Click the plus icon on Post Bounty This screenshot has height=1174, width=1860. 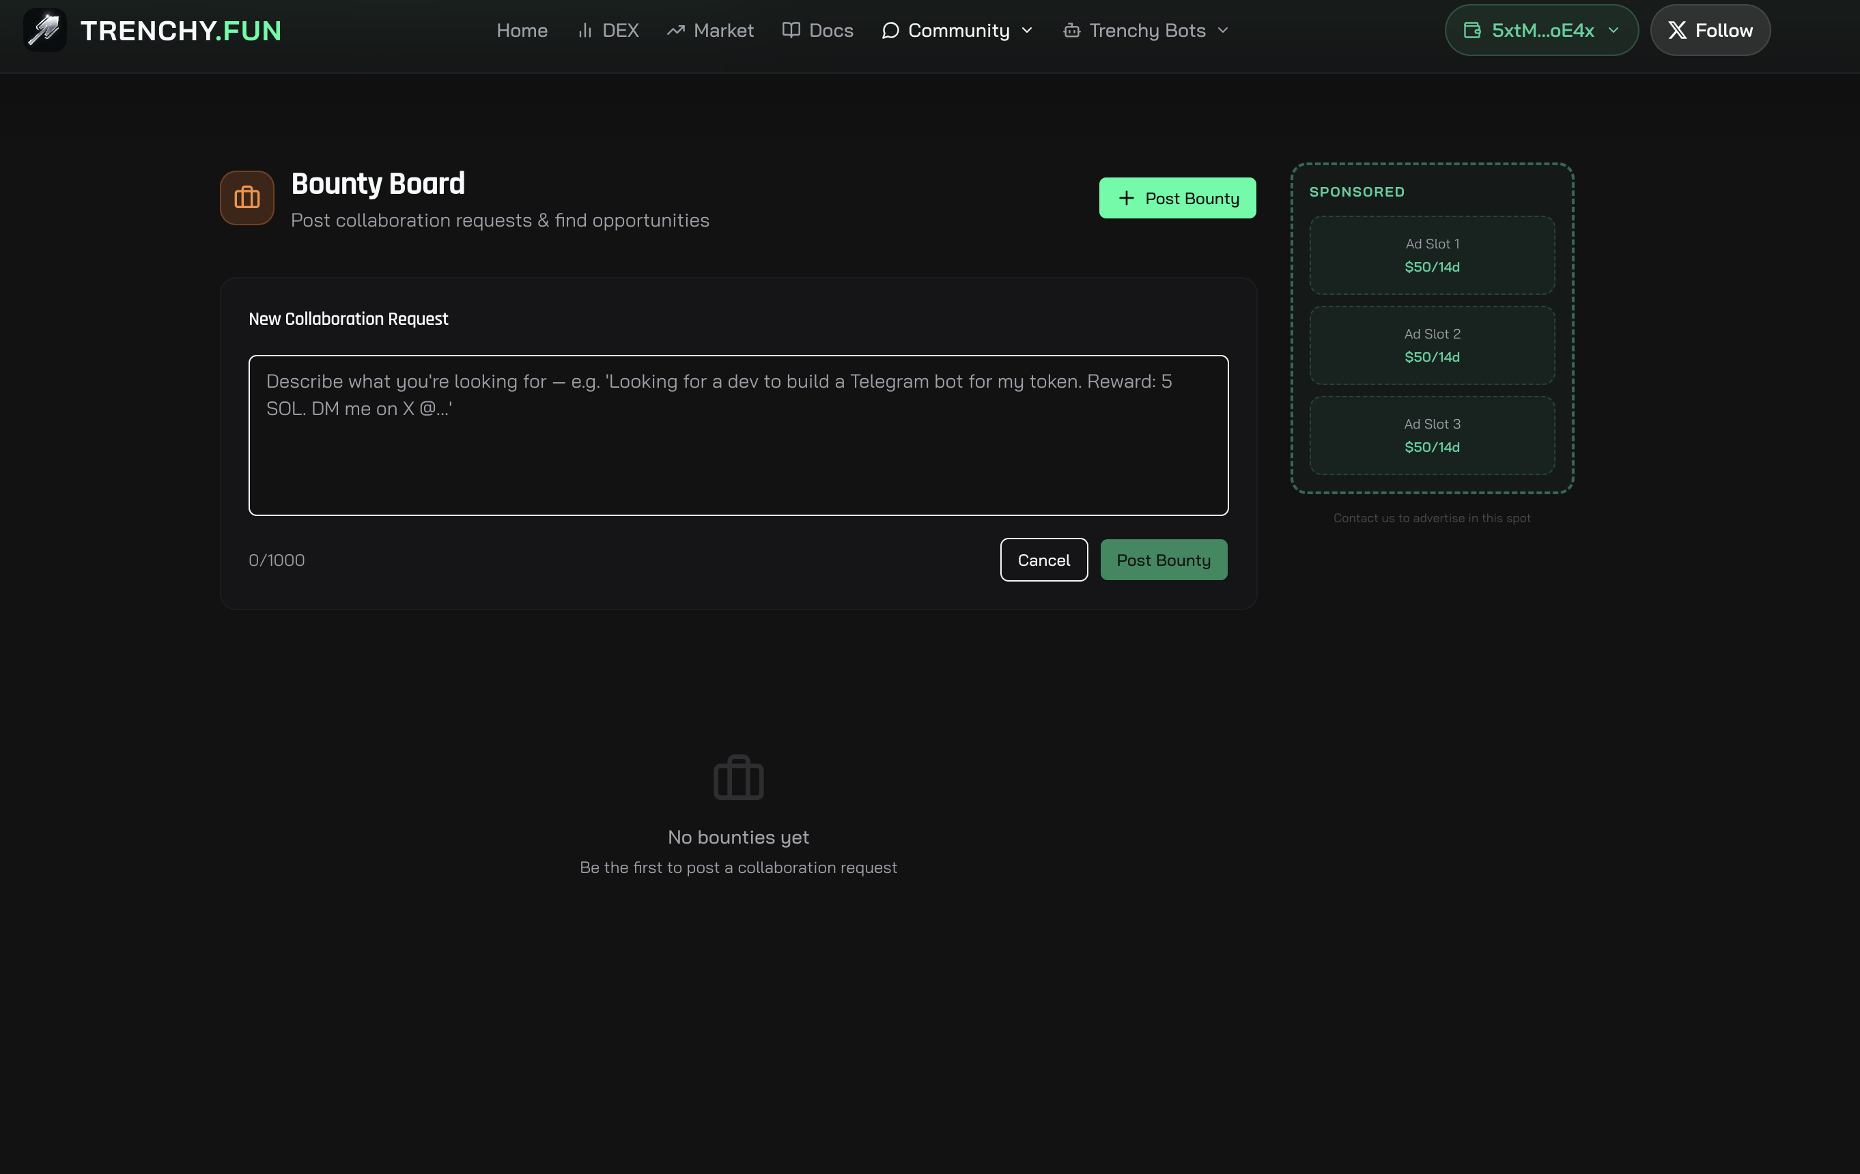click(1127, 198)
